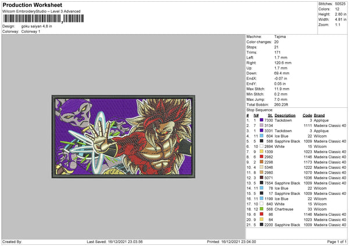The width and height of the screenshot is (349, 246).
Task: Click the Total Bobbin value 260.23ft
Action: coord(281,104)
